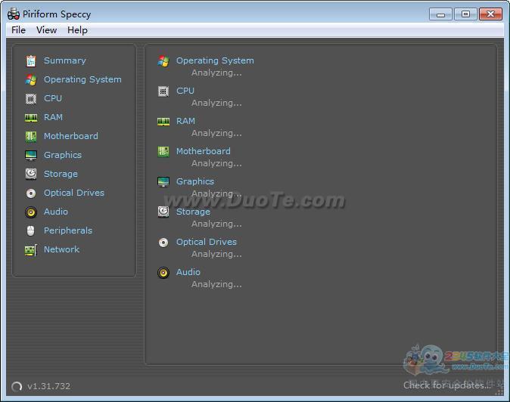The image size is (510, 402).
Task: Click the CPU chip icon in sidebar
Action: [x=31, y=99]
